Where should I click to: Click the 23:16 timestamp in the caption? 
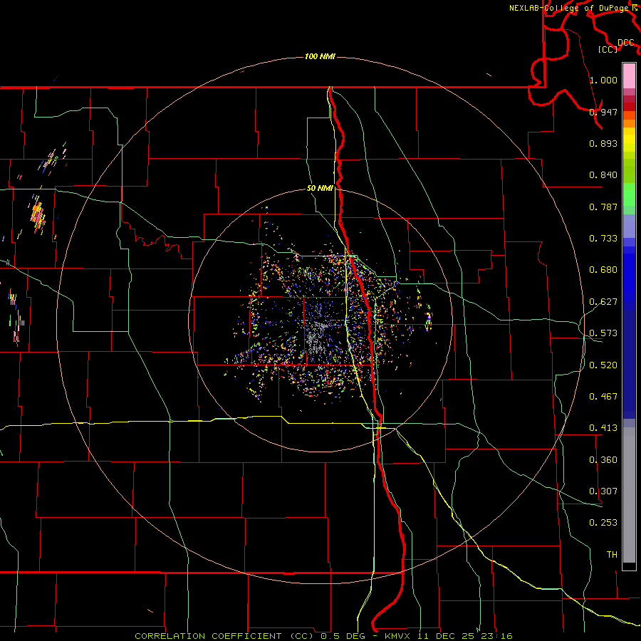pyautogui.click(x=496, y=636)
